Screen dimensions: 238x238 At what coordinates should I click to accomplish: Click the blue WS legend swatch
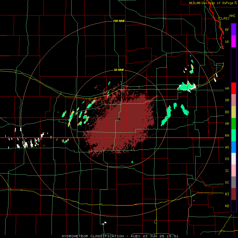click(x=234, y=147)
